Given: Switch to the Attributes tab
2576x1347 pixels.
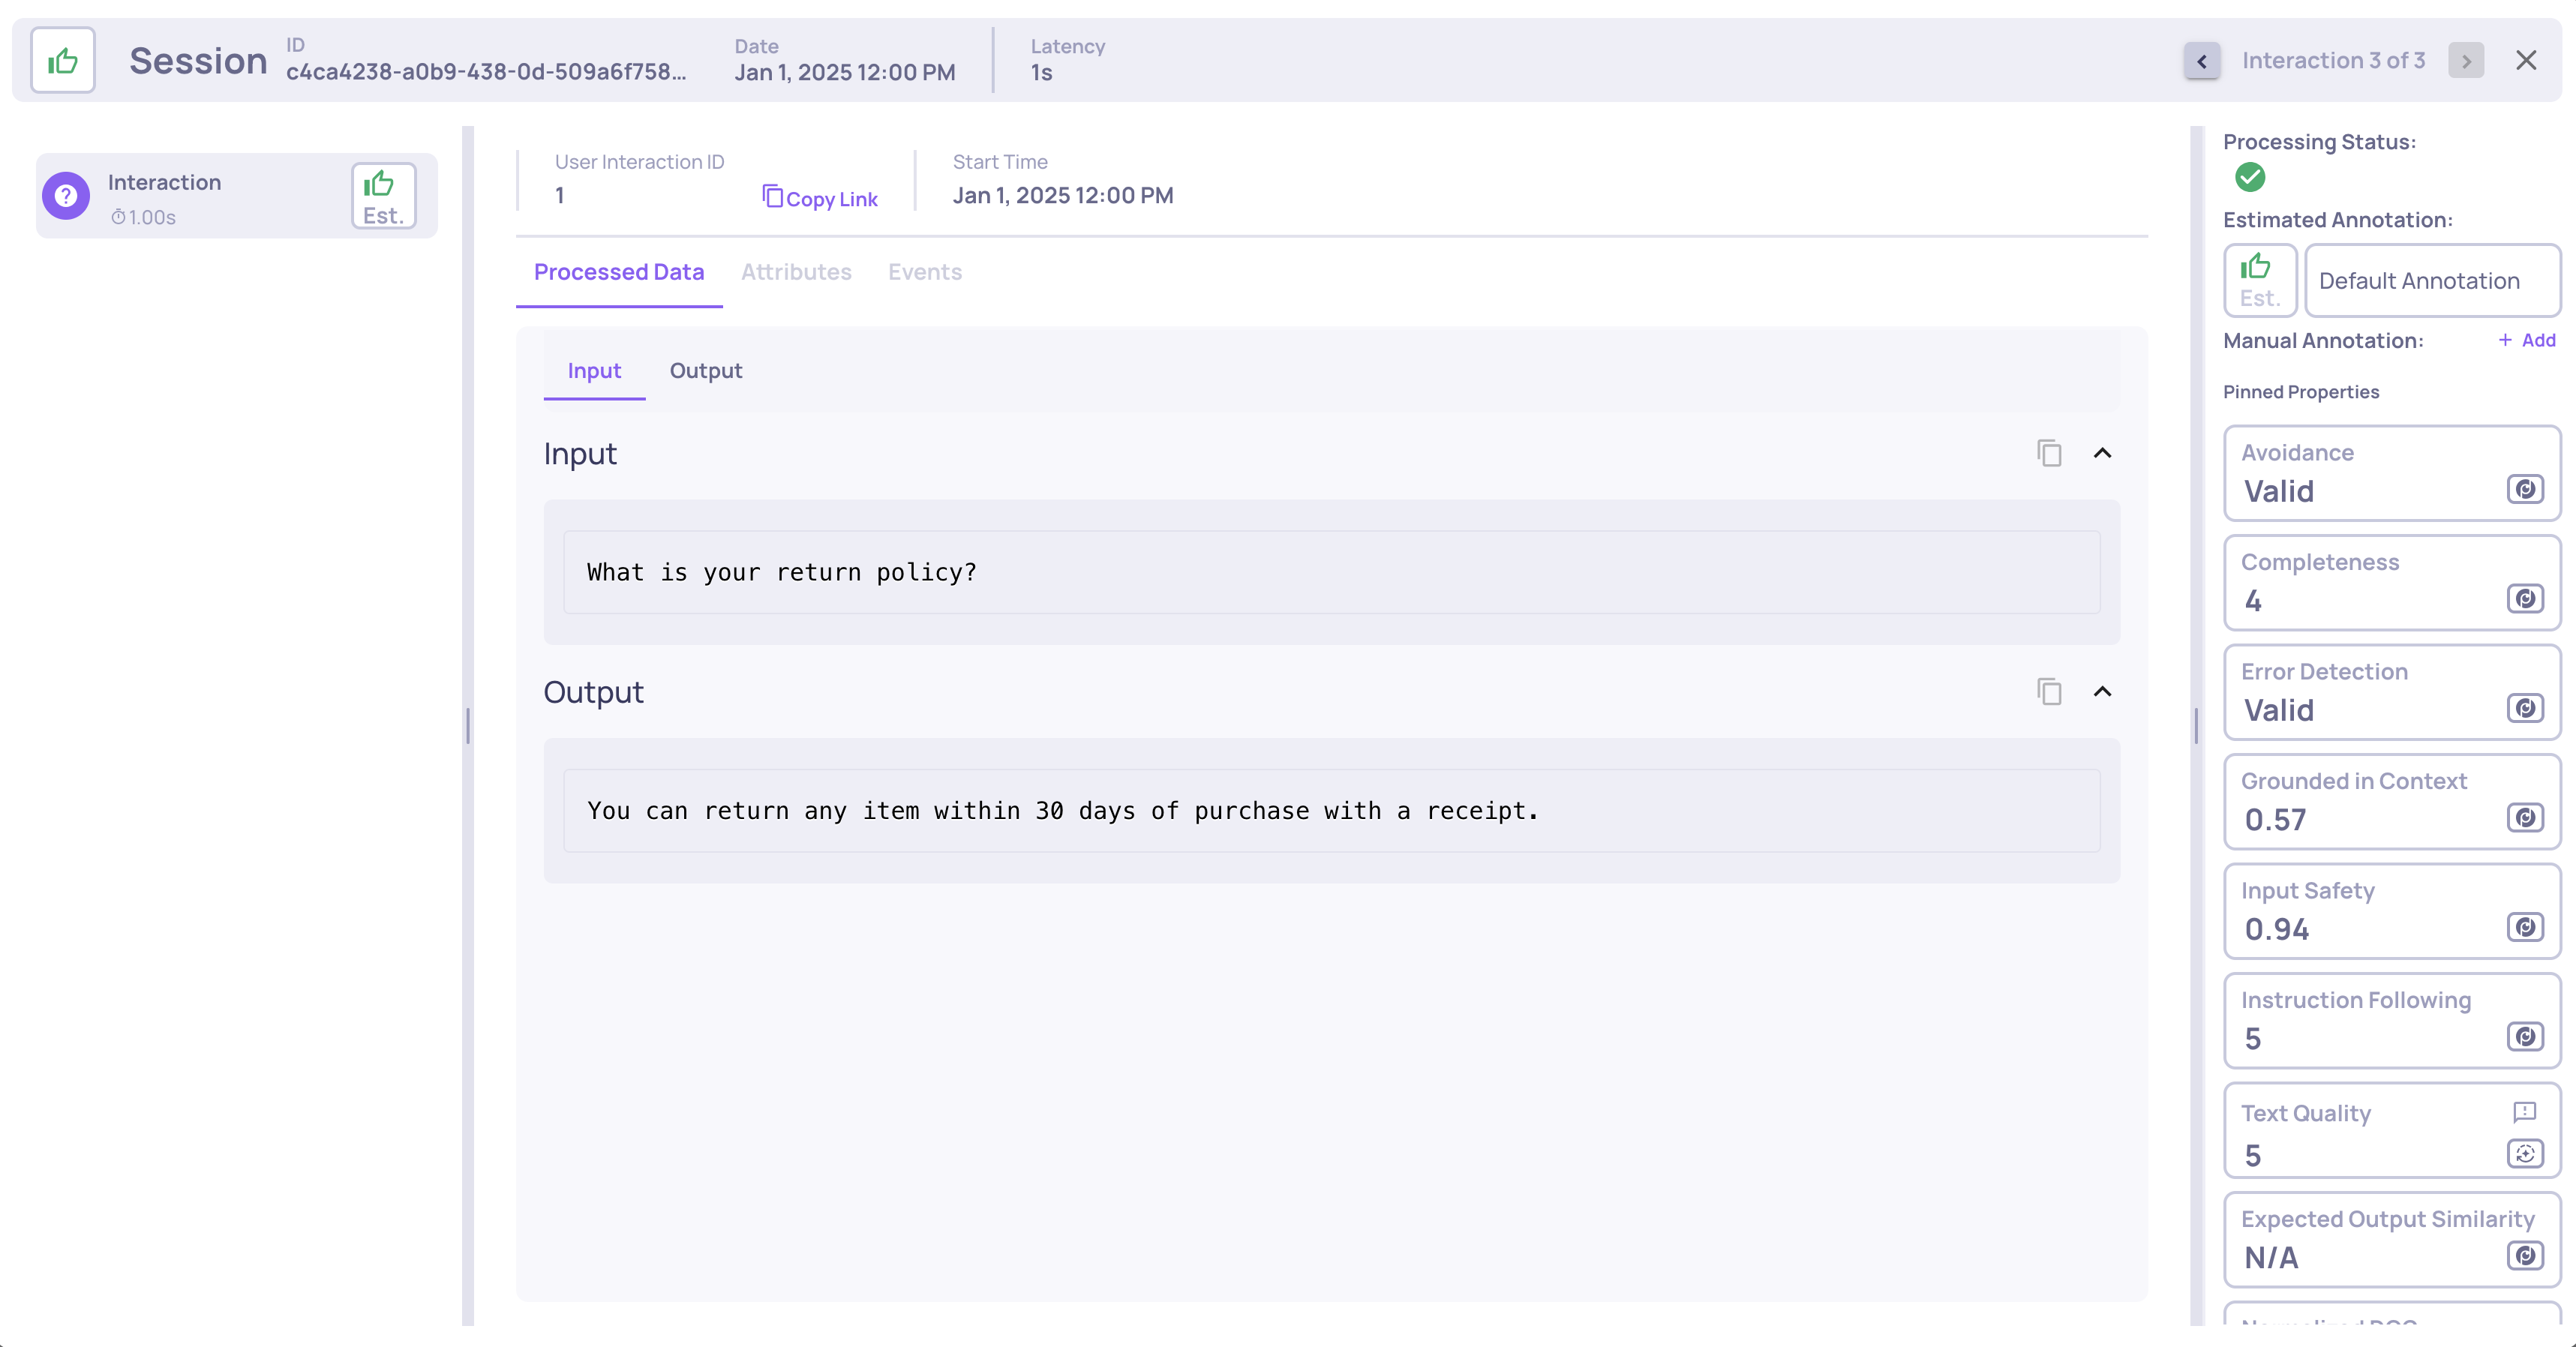Looking at the screenshot, I should coord(796,272).
